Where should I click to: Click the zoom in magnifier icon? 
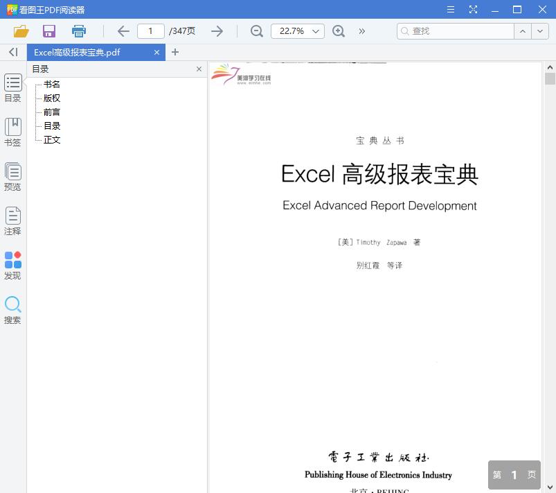339,31
